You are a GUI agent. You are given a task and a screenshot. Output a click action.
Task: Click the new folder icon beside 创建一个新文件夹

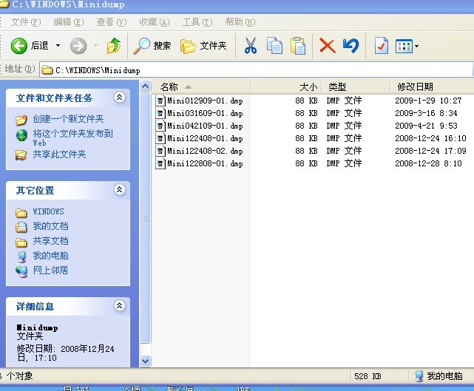[x=21, y=120]
